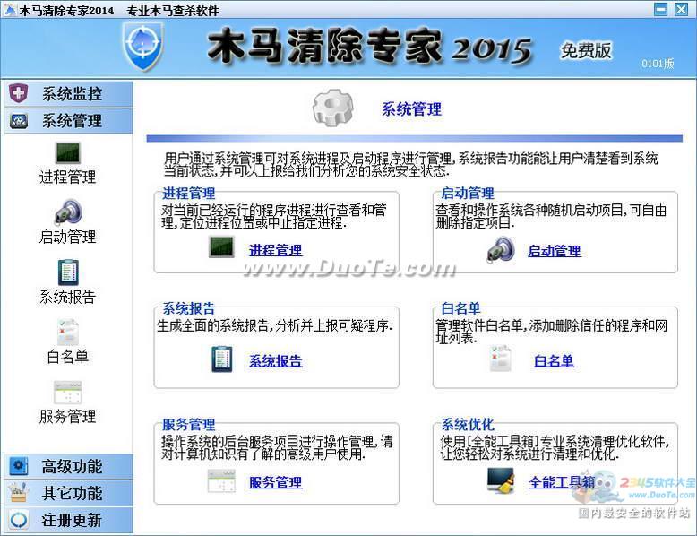This screenshot has width=697, height=536.
Task: Click the broom monitor icon beside 全能工具箱
Action: (501, 480)
